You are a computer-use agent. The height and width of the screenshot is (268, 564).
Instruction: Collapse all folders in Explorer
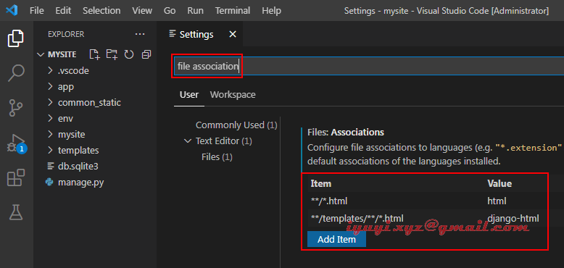(146, 54)
